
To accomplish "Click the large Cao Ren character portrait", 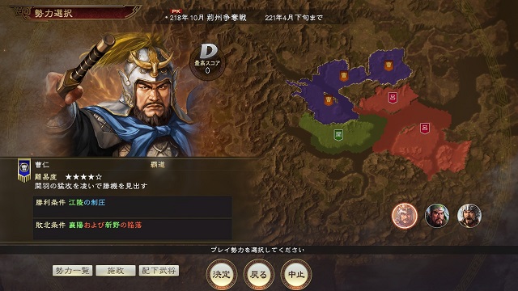I will pos(121,95).
